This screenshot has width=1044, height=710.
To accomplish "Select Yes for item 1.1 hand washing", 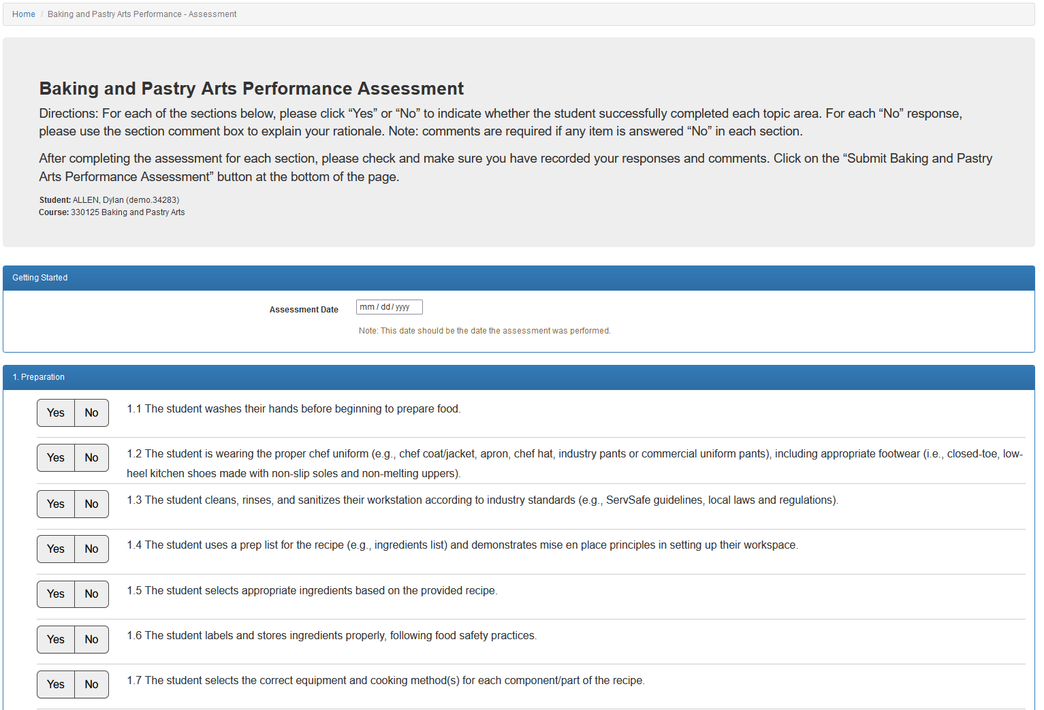I will 56,413.
